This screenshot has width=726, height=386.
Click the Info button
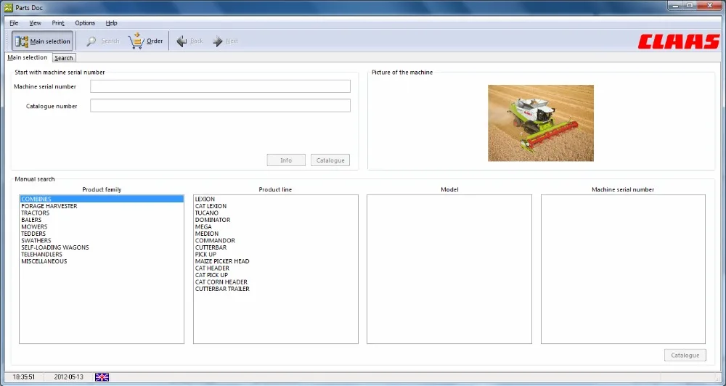(x=286, y=160)
